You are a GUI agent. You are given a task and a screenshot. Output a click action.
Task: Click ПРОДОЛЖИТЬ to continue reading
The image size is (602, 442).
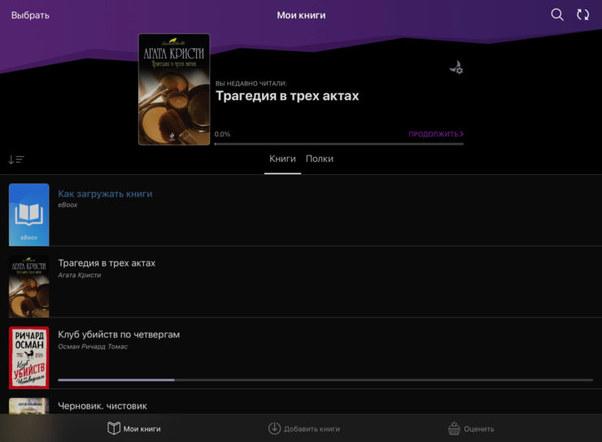tap(436, 134)
